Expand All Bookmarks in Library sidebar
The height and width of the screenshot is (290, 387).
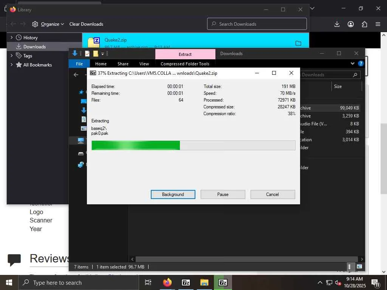coord(11,65)
